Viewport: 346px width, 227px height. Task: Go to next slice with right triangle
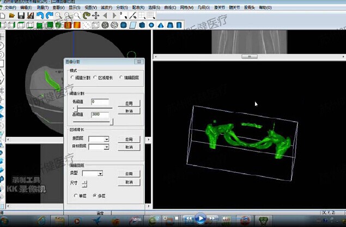pos(114,16)
